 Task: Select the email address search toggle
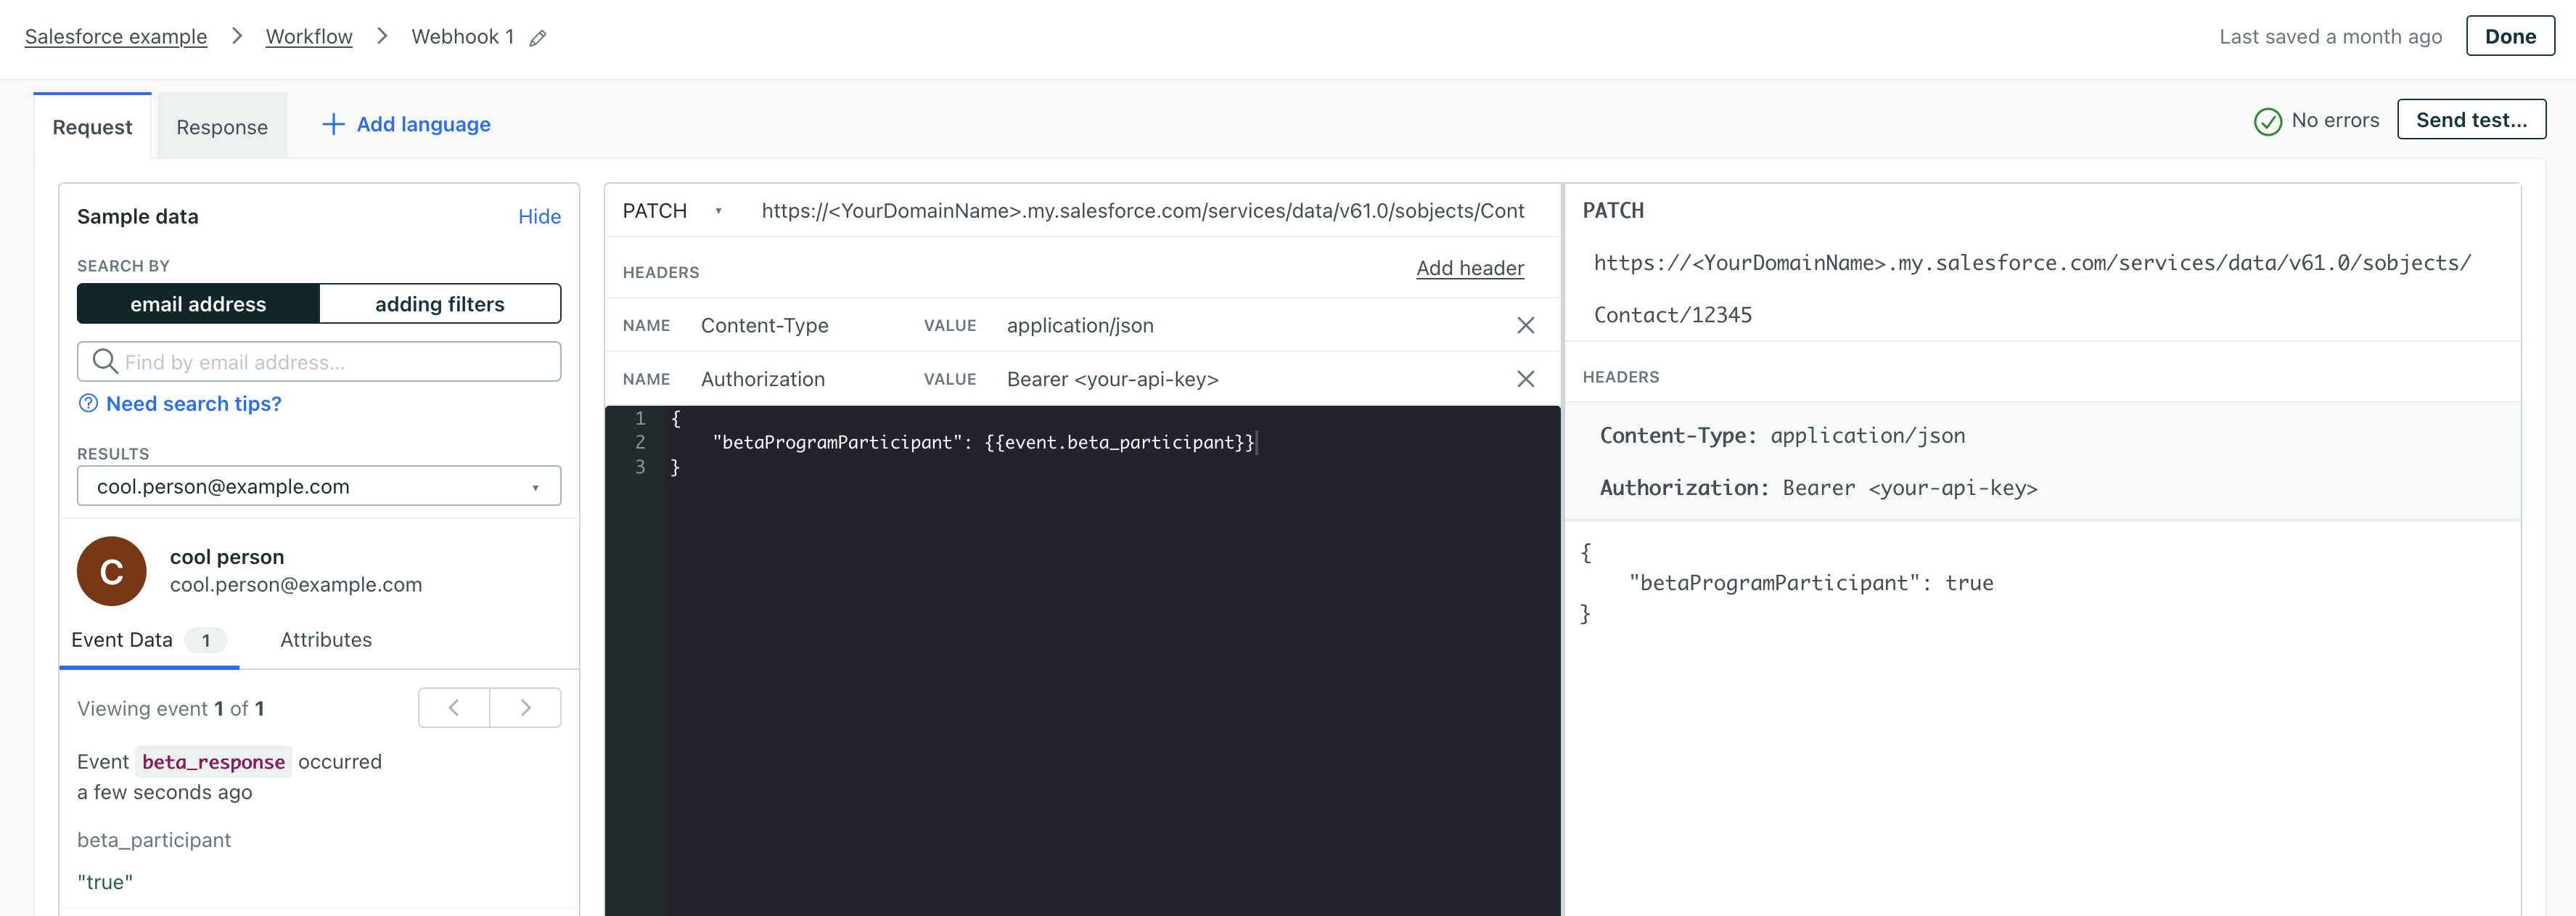coord(197,303)
